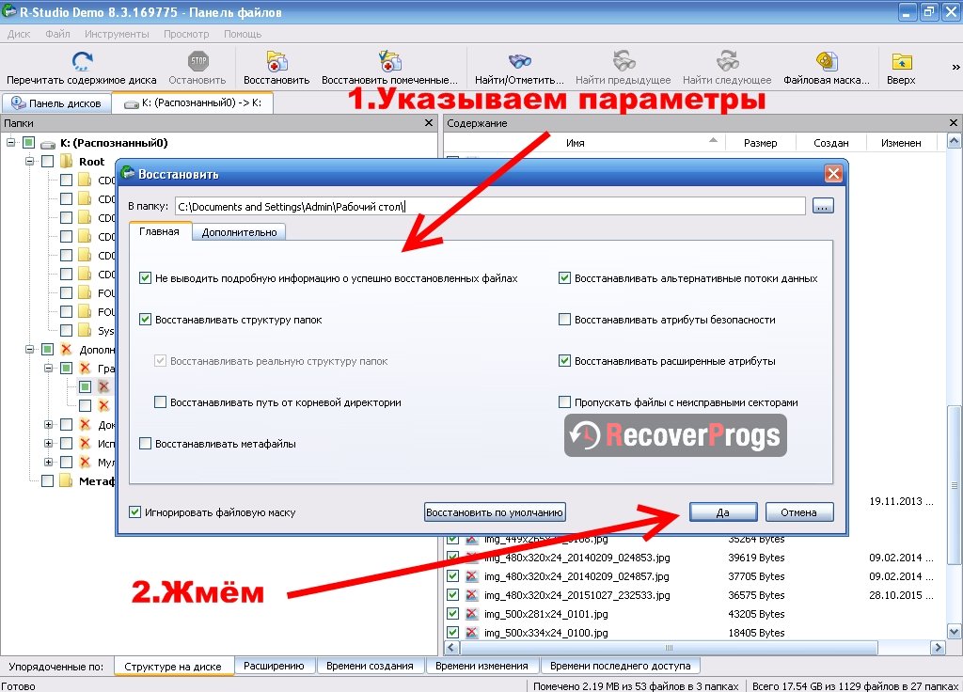This screenshot has width=963, height=692.
Task: Click the Восстановить toolbar icon
Action: click(x=277, y=61)
